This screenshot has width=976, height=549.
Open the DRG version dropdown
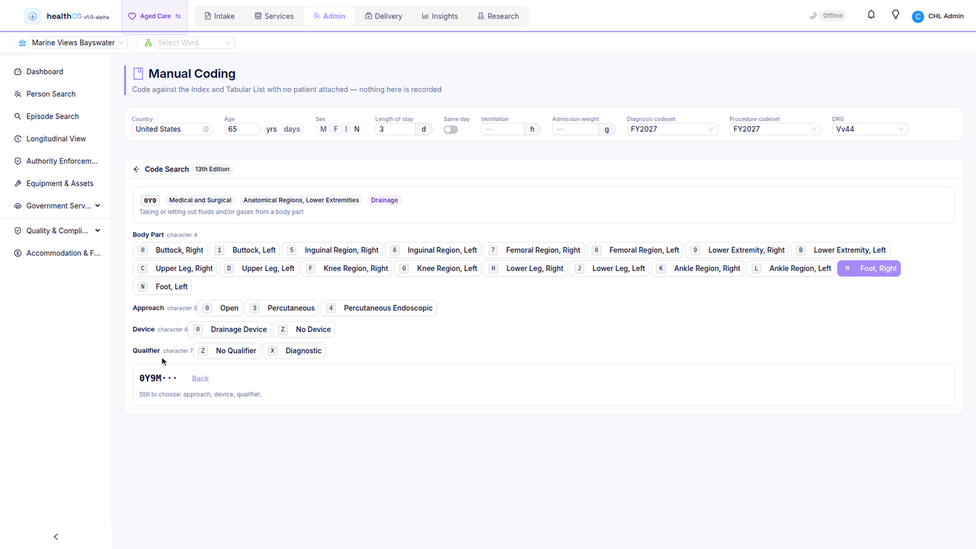(870, 129)
